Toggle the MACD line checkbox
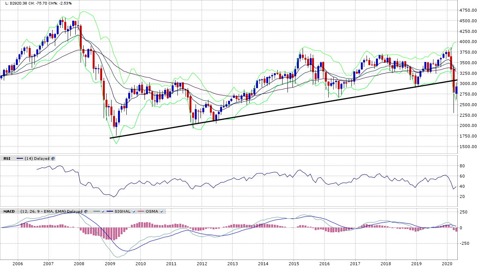This screenshot has height=269, width=480. (103, 212)
